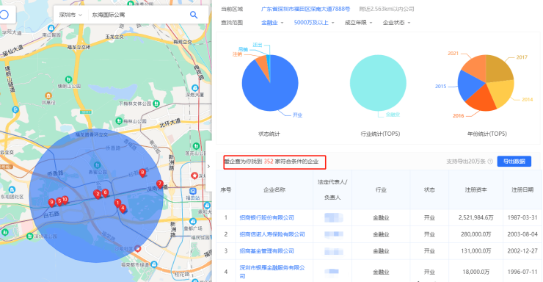Viewport: 543px width, 282px height.
Task: Select map marker number 4
Action: point(123,209)
